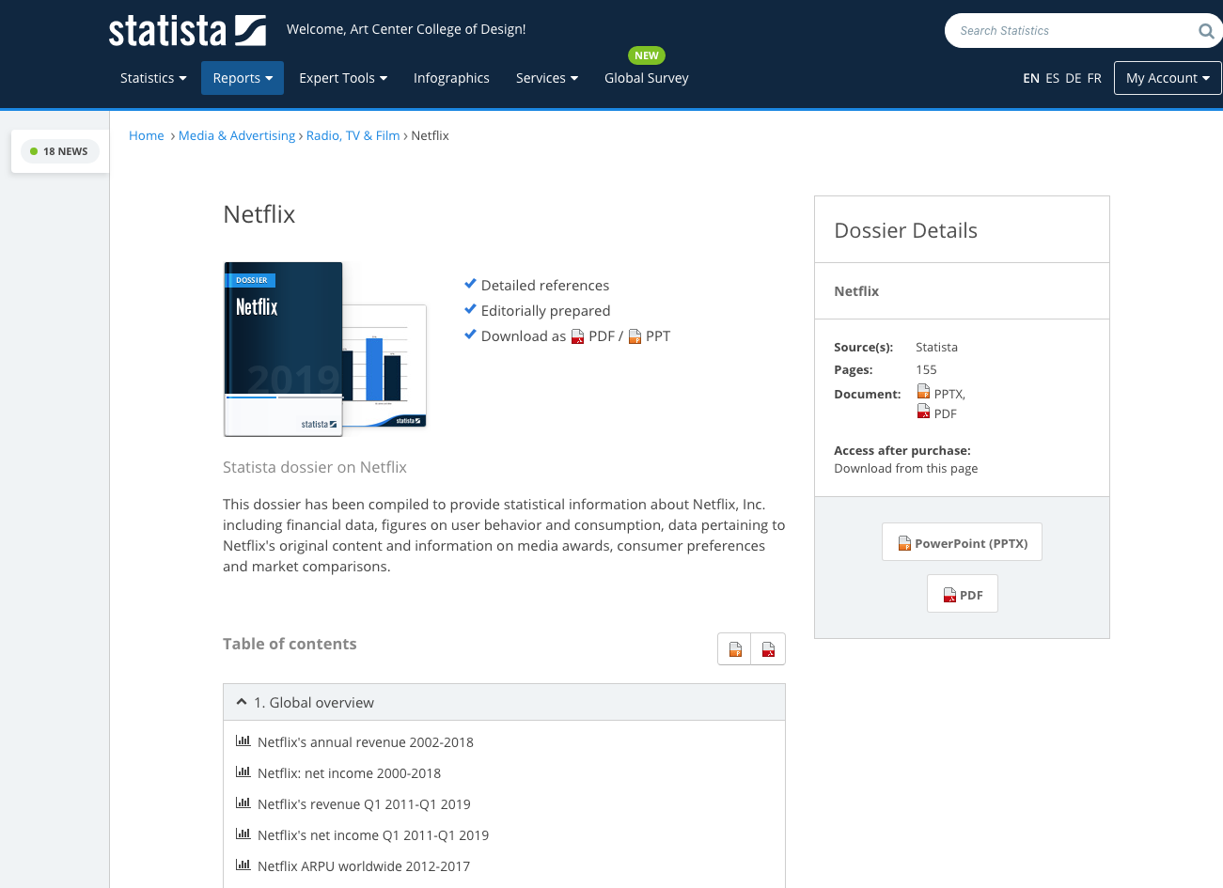
Task: Open the Services dropdown menu
Action: (x=547, y=78)
